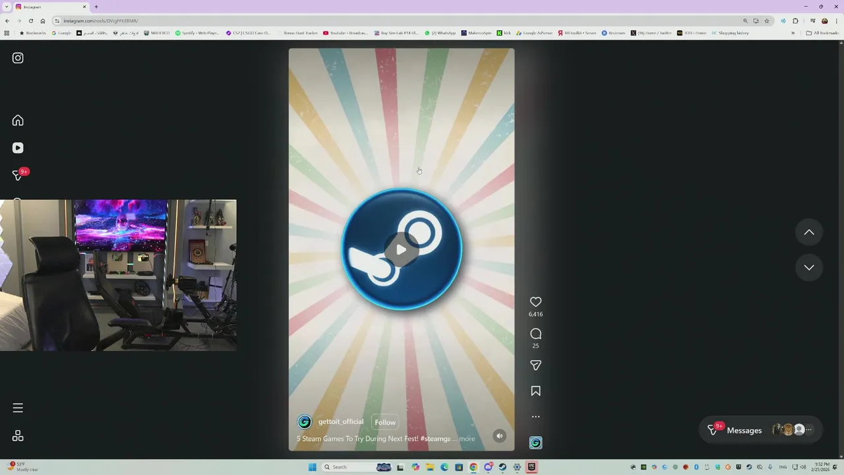Open the Google AdSense bookmark

coord(535,33)
